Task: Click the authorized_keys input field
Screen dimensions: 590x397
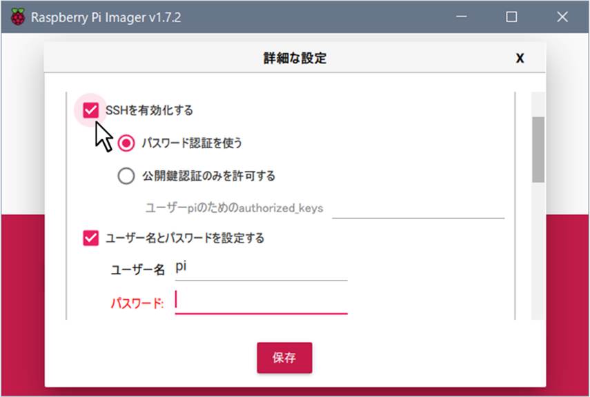Action: pyautogui.click(x=418, y=209)
